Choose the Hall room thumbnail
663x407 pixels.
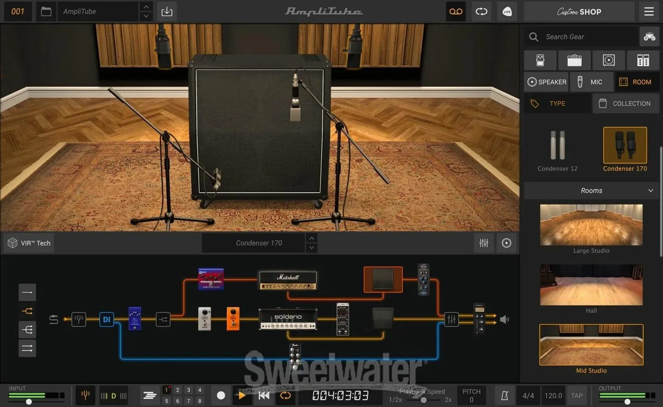pyautogui.click(x=591, y=285)
